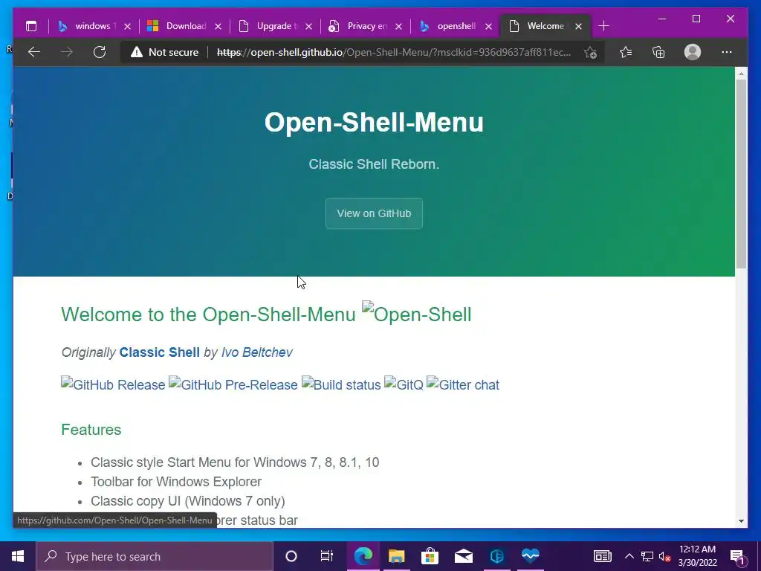Click the page vertical scrollbar thumb
The image size is (761, 571).
point(741,174)
